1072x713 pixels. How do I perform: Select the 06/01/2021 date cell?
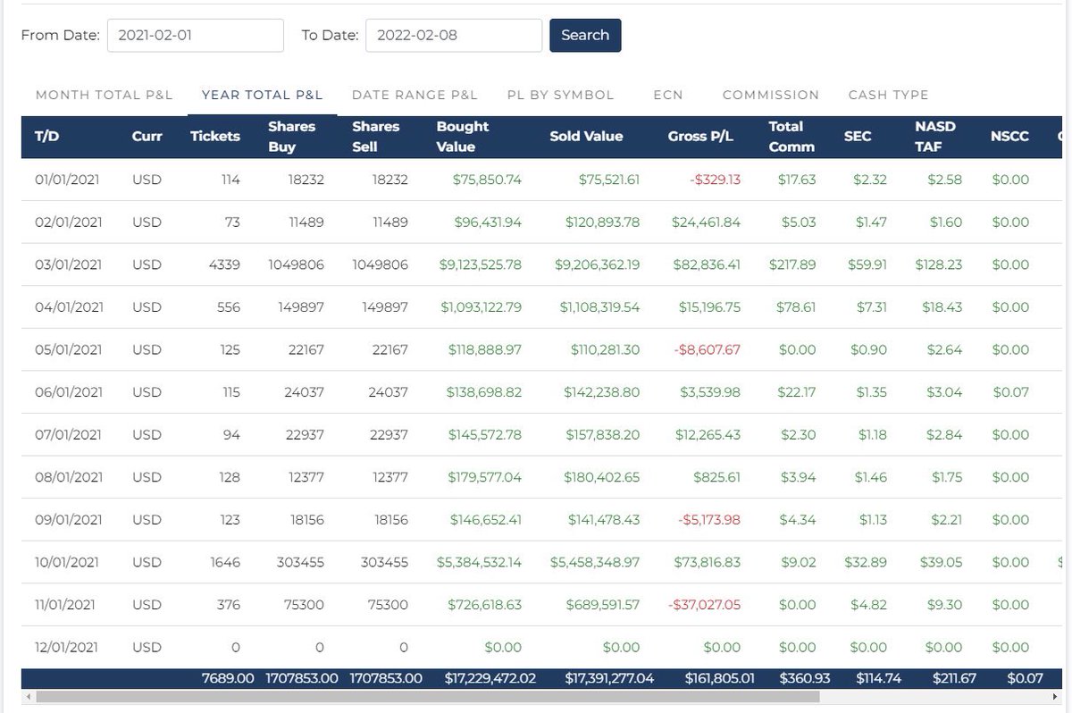coord(69,392)
